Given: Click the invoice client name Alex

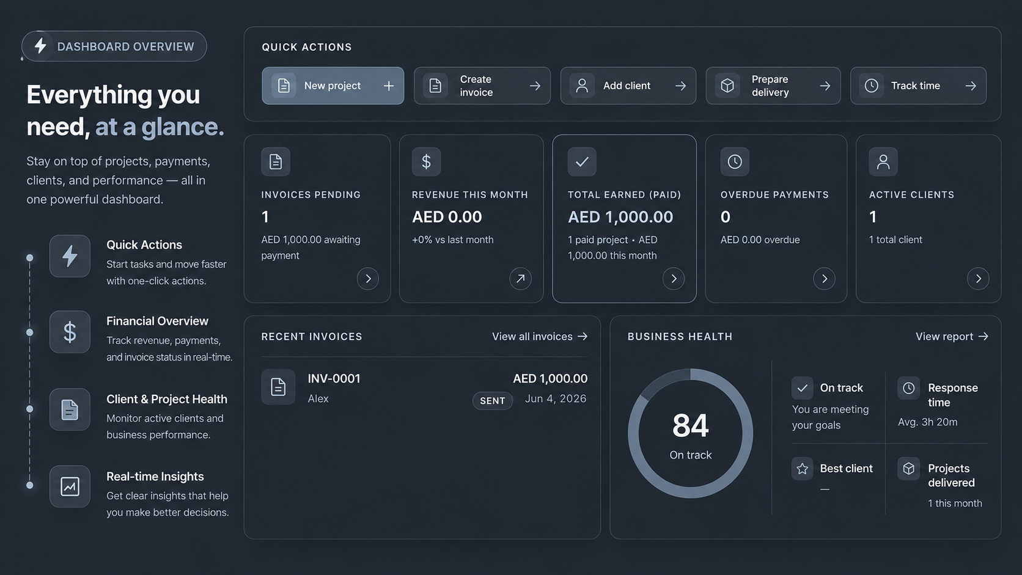Looking at the screenshot, I should coord(318,398).
